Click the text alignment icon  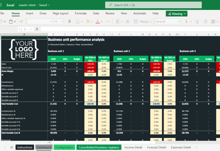(x=118, y=21)
